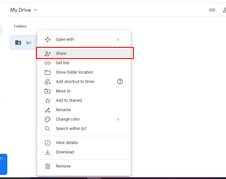Select the lp1 shared folder
Viewport: 226px width, 179px height.
tap(23, 43)
